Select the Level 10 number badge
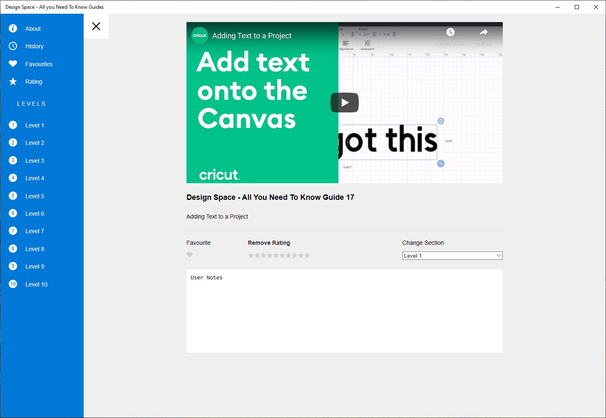Viewport: 606px width, 418px height. point(13,284)
